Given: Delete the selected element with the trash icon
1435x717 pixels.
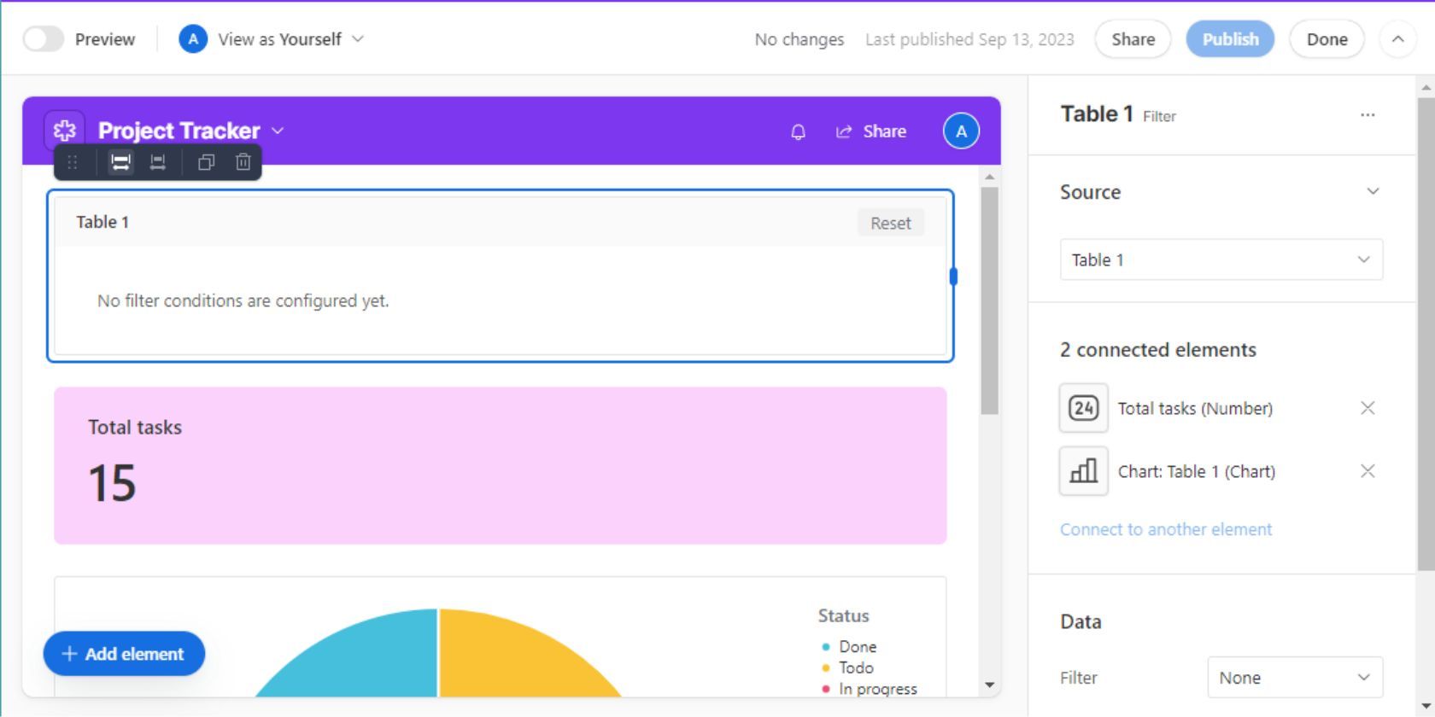Looking at the screenshot, I should pos(243,162).
